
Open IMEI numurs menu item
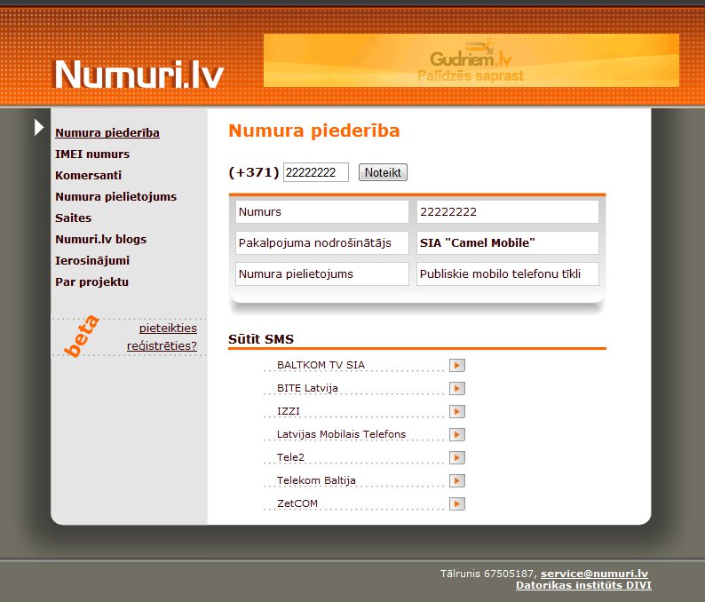tap(92, 154)
